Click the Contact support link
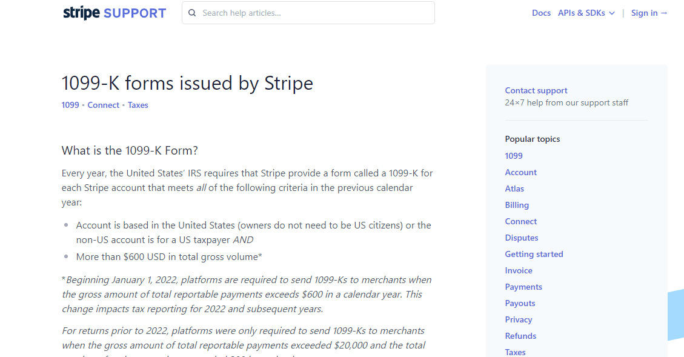The image size is (684, 357). click(536, 90)
